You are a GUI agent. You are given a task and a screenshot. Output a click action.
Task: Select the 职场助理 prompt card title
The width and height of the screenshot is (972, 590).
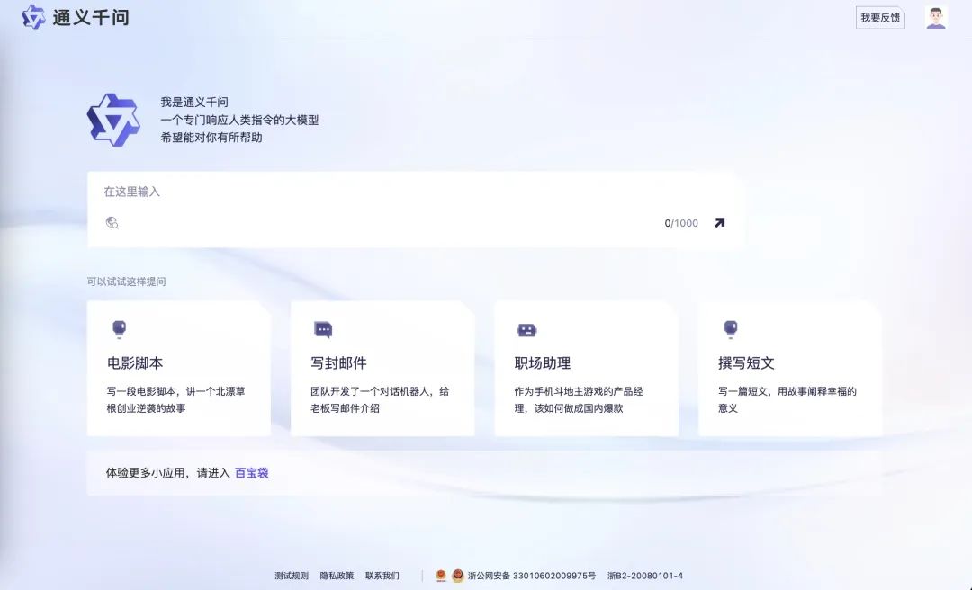pos(543,363)
